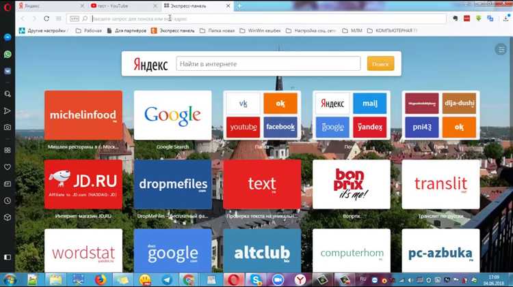
Task: Toggle the VPN badge in address bar
Action: pyautogui.click(x=75, y=18)
